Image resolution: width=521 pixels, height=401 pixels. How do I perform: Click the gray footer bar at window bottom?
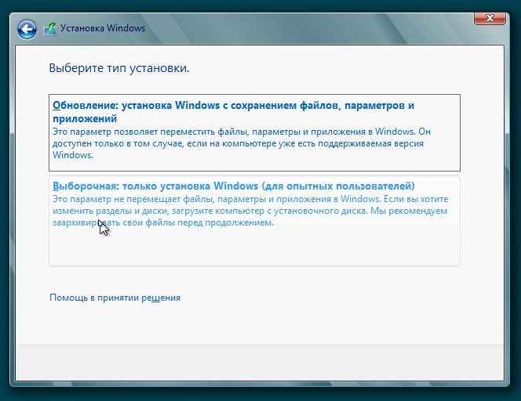click(x=260, y=361)
